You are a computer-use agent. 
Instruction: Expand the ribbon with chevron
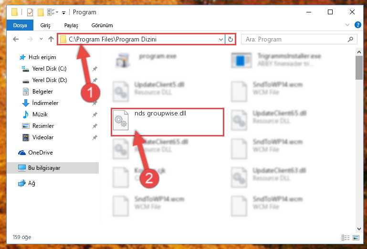pyautogui.click(x=347, y=25)
